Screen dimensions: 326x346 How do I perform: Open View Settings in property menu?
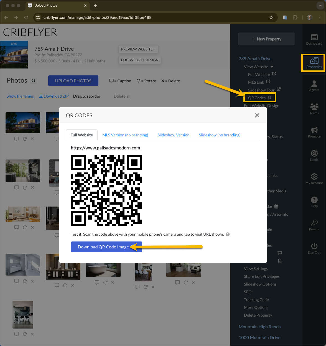[x=256, y=269]
